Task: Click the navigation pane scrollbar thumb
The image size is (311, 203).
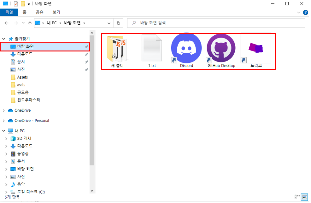Action: coord(92,100)
